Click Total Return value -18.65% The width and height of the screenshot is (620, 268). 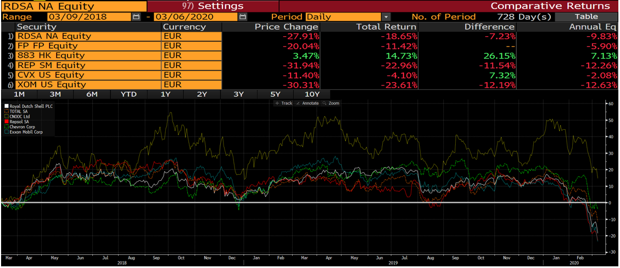click(x=399, y=36)
